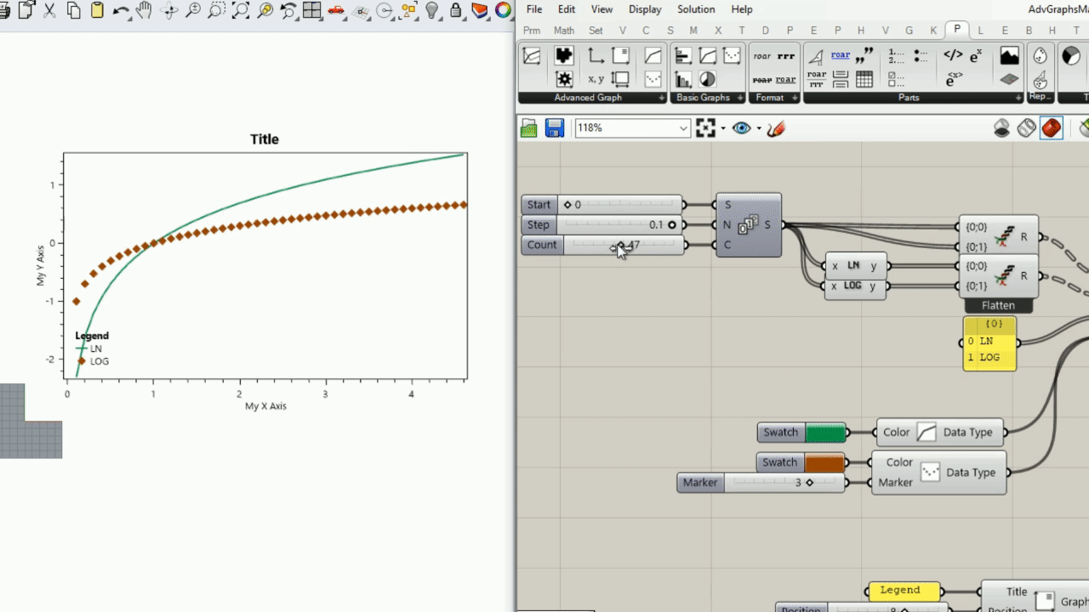Open the Solution menu
The width and height of the screenshot is (1089, 612).
tap(696, 9)
